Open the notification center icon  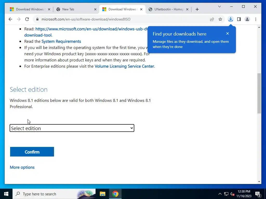click(258, 194)
